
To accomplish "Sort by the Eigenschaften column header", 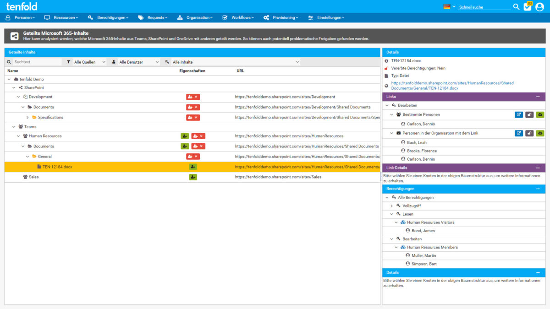I will click(x=192, y=71).
